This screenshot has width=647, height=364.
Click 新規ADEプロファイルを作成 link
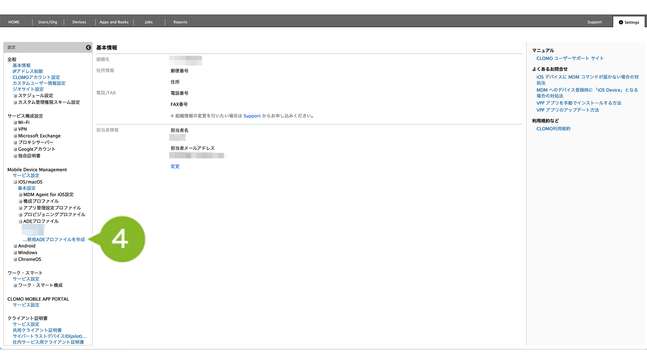54,240
